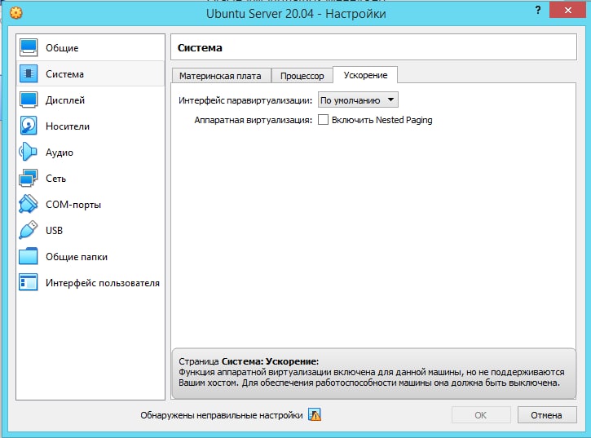The width and height of the screenshot is (591, 438).
Task: Click the 'Интерфейс паравиртуализации:' label
Action: click(245, 100)
